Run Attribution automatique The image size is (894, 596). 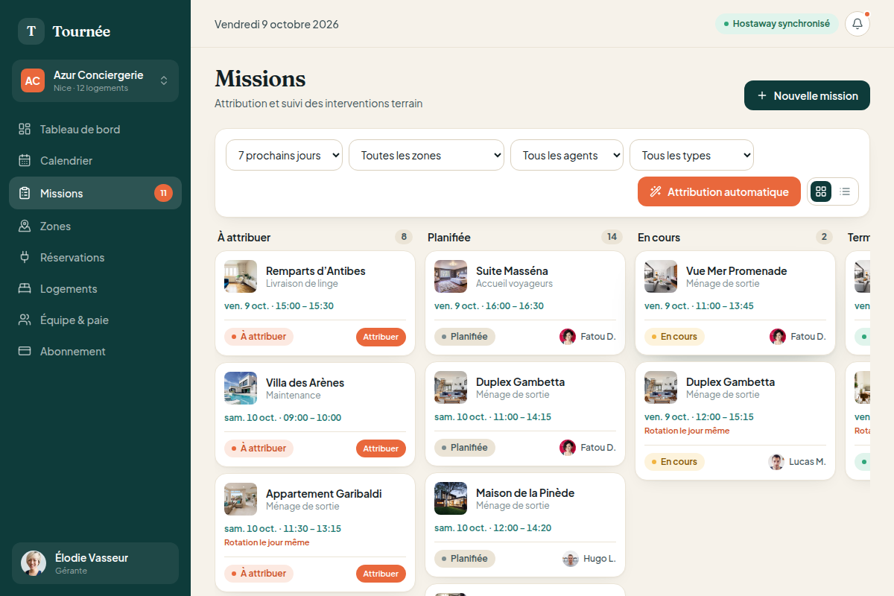pyautogui.click(x=719, y=191)
